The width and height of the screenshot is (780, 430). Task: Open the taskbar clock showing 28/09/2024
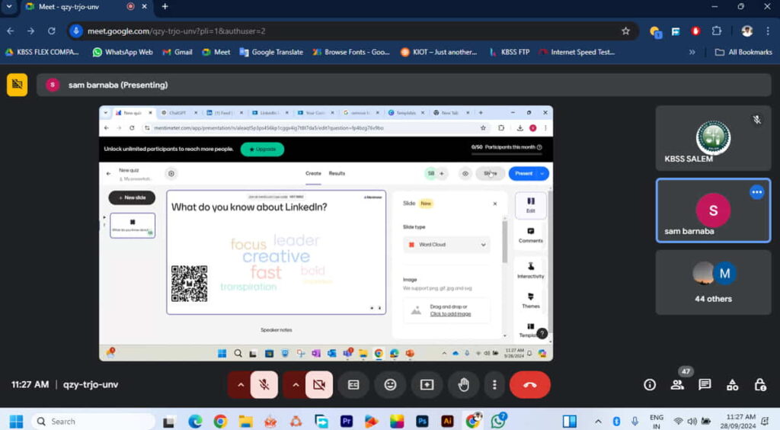737,422
